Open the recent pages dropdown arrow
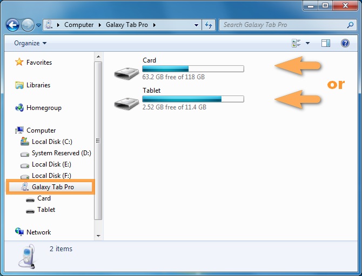362x276 pixels. [x=38, y=25]
